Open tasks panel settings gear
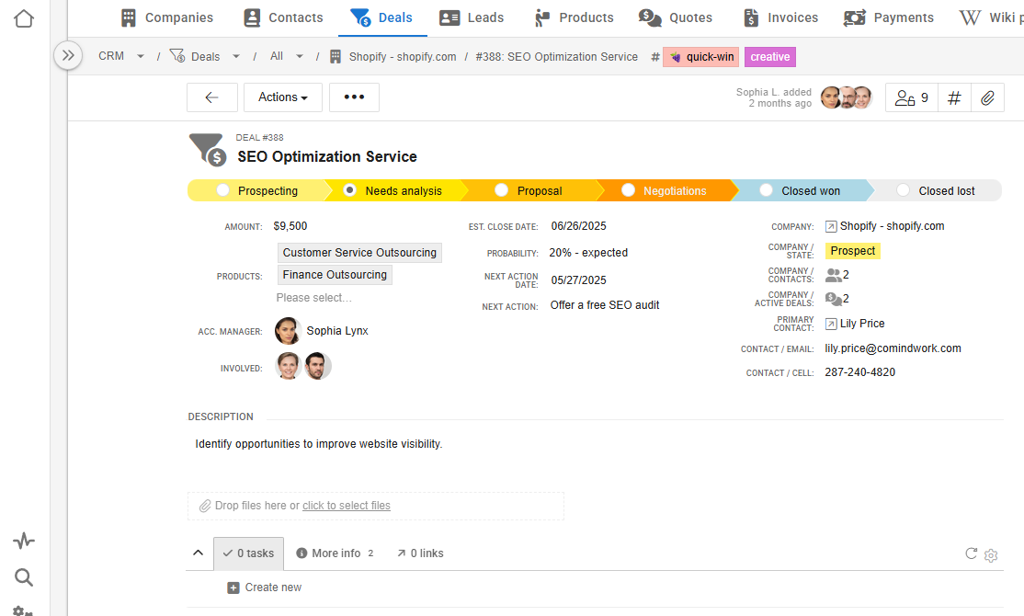The image size is (1024, 616). pyautogui.click(x=991, y=555)
